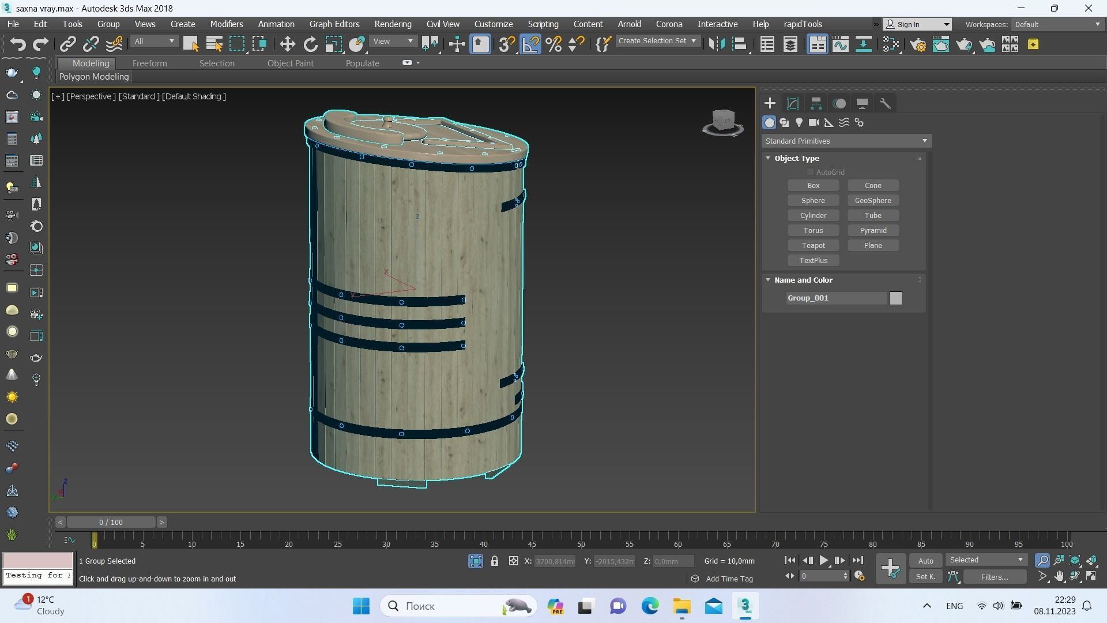The image size is (1107, 623).
Task: Activate the Select and Uniform Scale tool
Action: pyautogui.click(x=333, y=44)
